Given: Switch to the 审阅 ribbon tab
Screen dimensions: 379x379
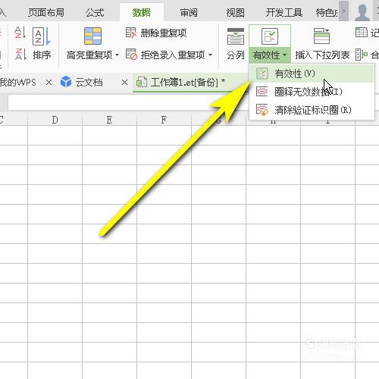Looking at the screenshot, I should pos(189,12).
